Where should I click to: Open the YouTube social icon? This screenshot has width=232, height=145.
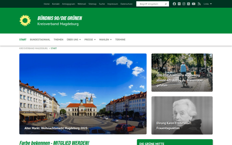tap(194, 4)
